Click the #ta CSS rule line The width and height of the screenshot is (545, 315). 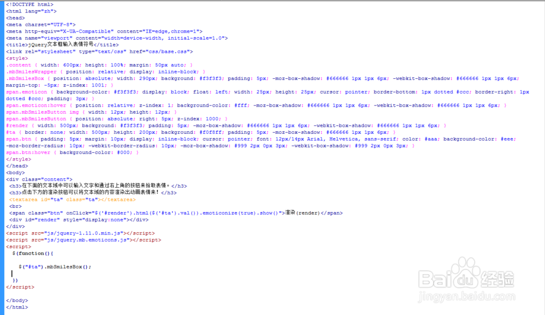[201, 132]
